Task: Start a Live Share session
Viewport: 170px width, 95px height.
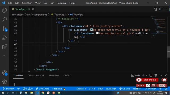Action: [42, 89]
